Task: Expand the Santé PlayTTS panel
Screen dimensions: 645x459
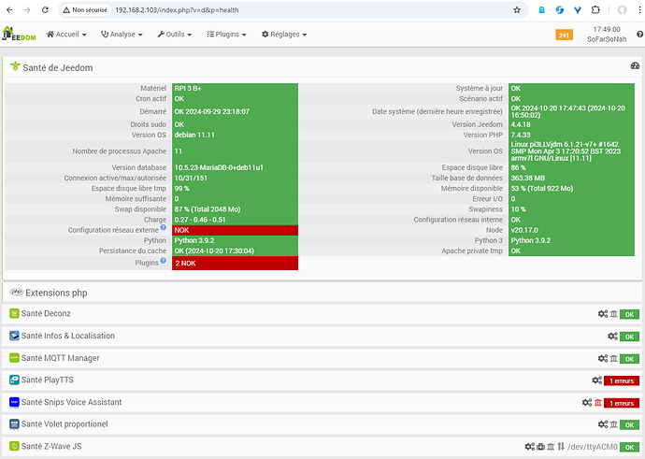Action: [x=322, y=380]
